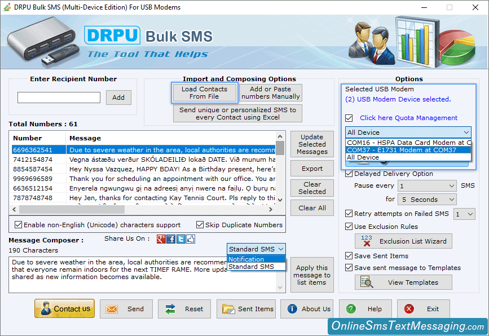Viewport: 489px width, 336px height.
Task: Click the folder icon for Sent Items
Action: 228,309
